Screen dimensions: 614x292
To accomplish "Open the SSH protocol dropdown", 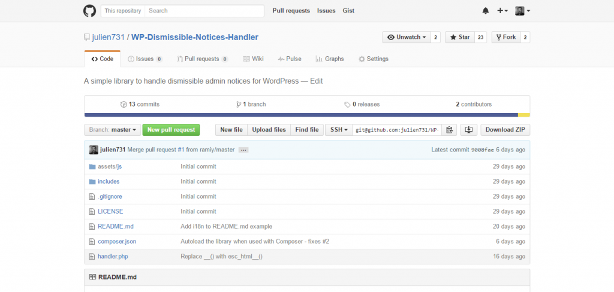I will click(x=339, y=130).
